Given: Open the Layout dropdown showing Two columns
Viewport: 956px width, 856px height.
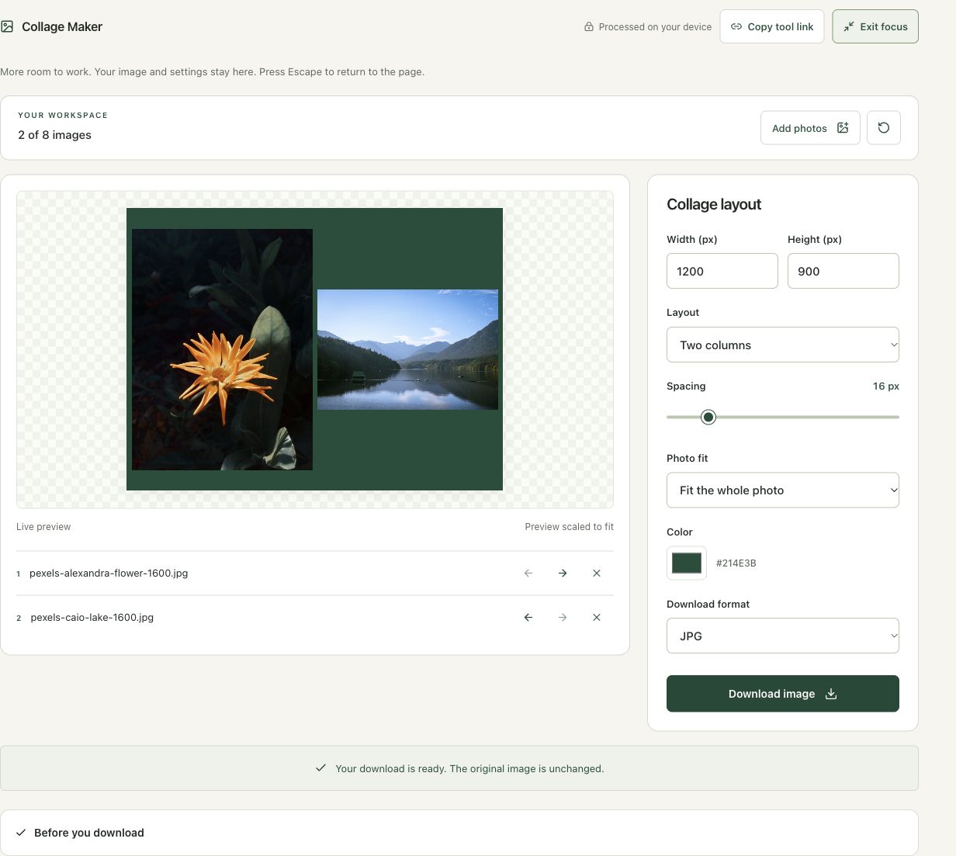Looking at the screenshot, I should [x=782, y=345].
